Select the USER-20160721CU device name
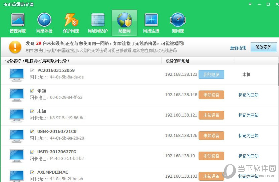Viewport: 279px width, 182px height. click(x=57, y=132)
